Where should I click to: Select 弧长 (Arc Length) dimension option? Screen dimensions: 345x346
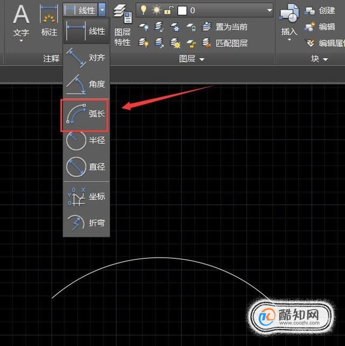click(x=85, y=115)
